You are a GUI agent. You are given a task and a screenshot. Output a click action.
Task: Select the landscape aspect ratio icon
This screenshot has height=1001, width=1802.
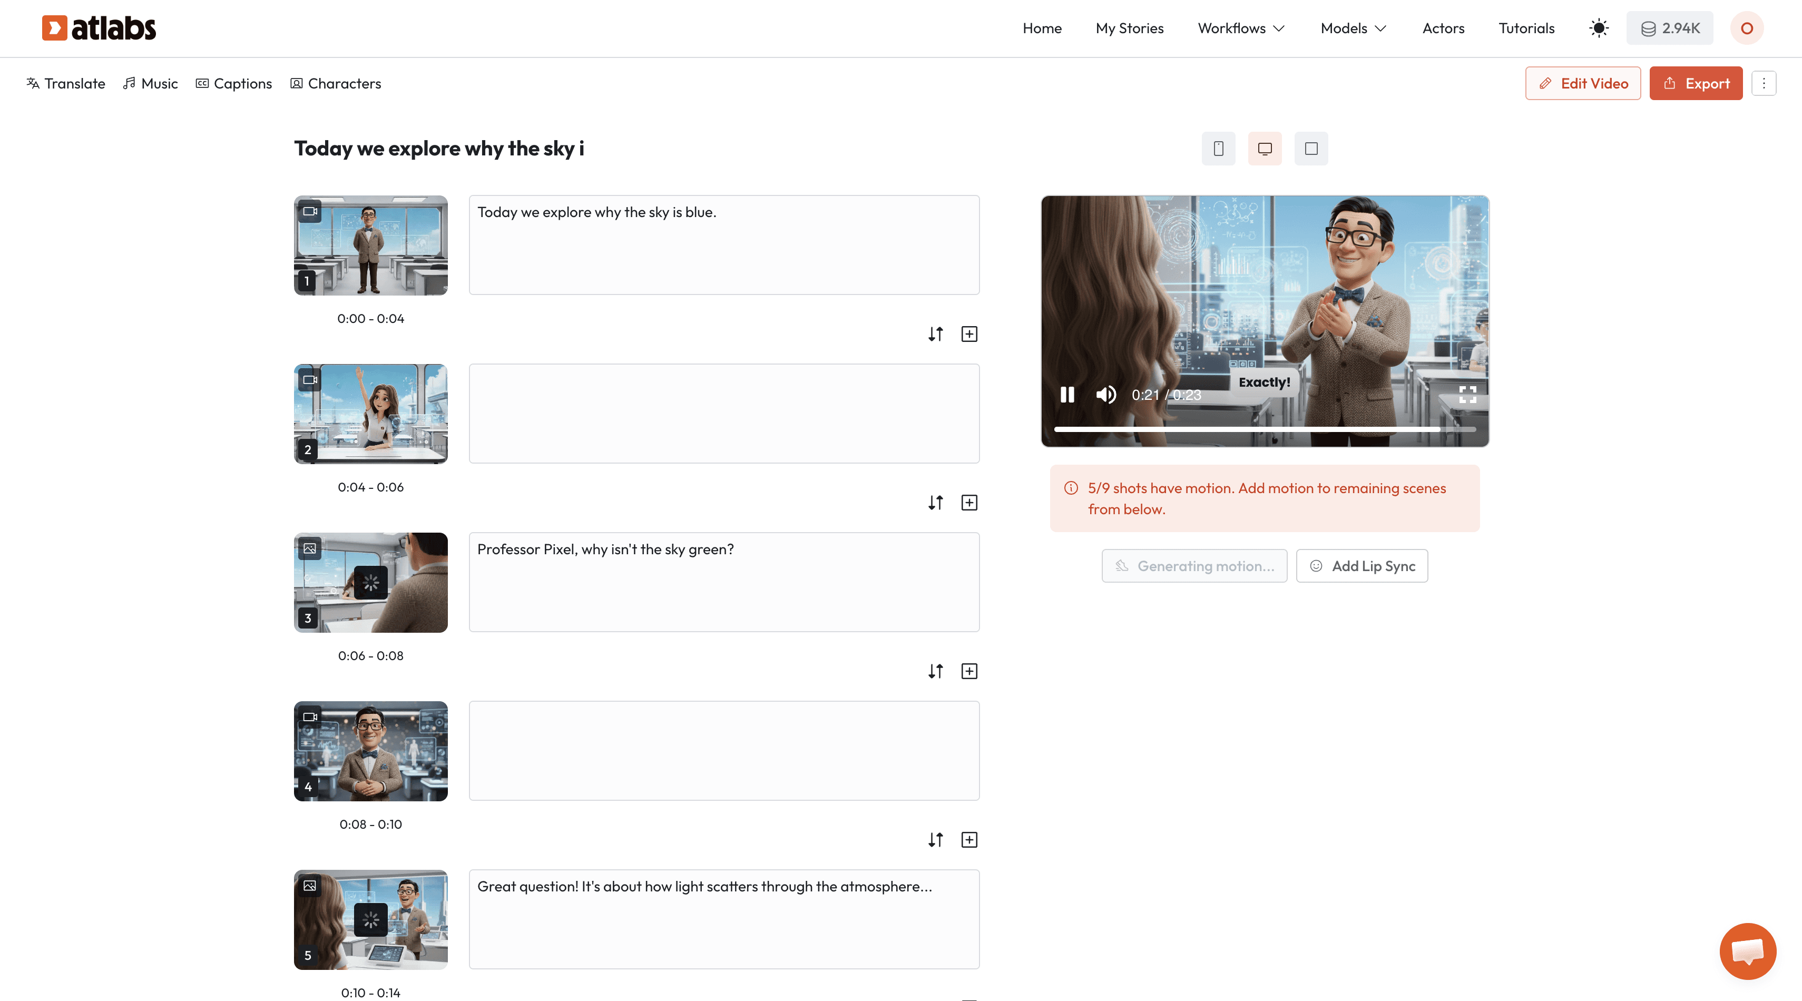pos(1265,148)
